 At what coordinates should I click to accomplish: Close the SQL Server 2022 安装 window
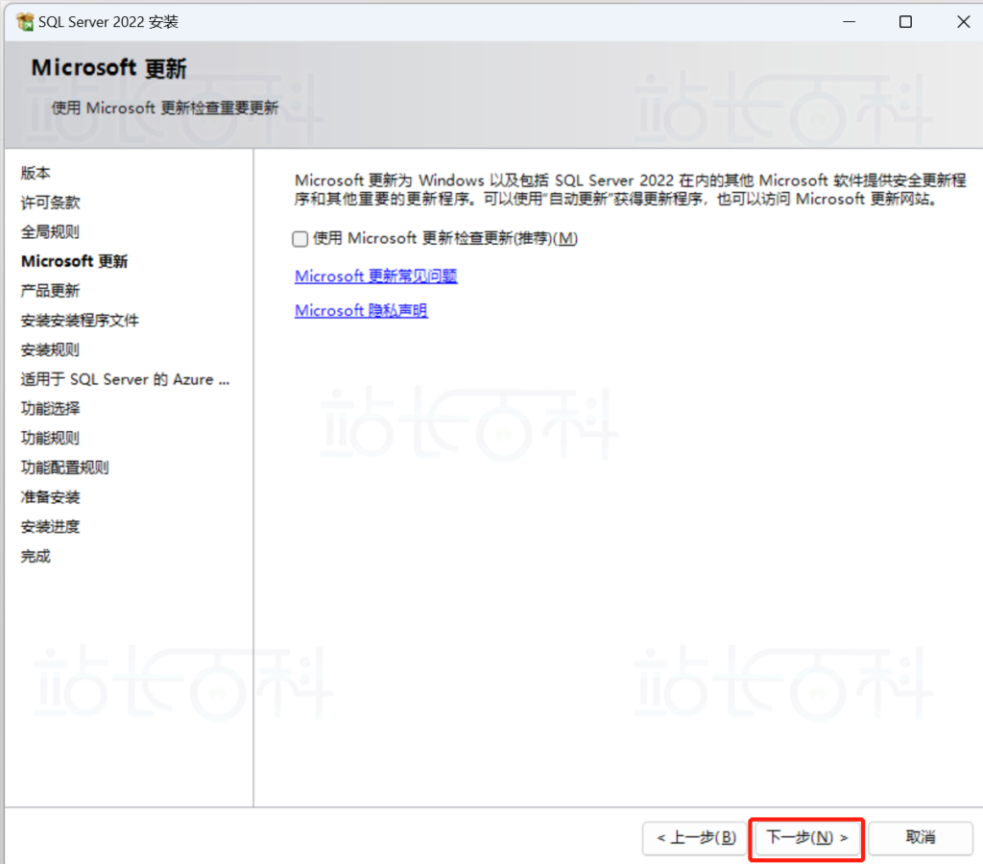964,22
